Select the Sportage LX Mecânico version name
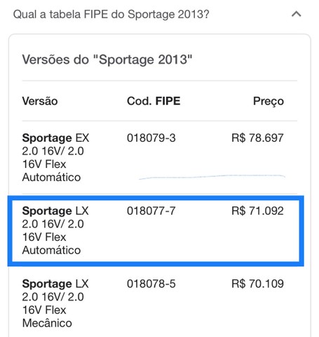Screen dimensions: 319x337 [x=55, y=303]
